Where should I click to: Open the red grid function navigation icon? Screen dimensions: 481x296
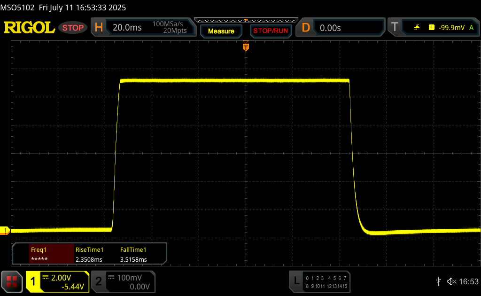click(12, 281)
